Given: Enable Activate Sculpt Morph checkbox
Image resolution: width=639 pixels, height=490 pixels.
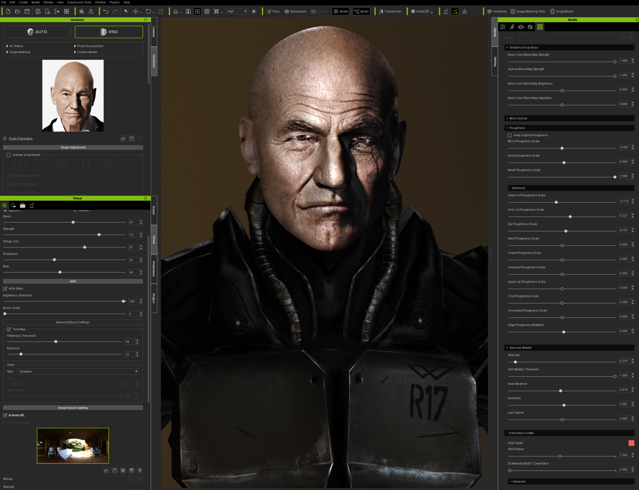Looking at the screenshot, I should (9, 155).
